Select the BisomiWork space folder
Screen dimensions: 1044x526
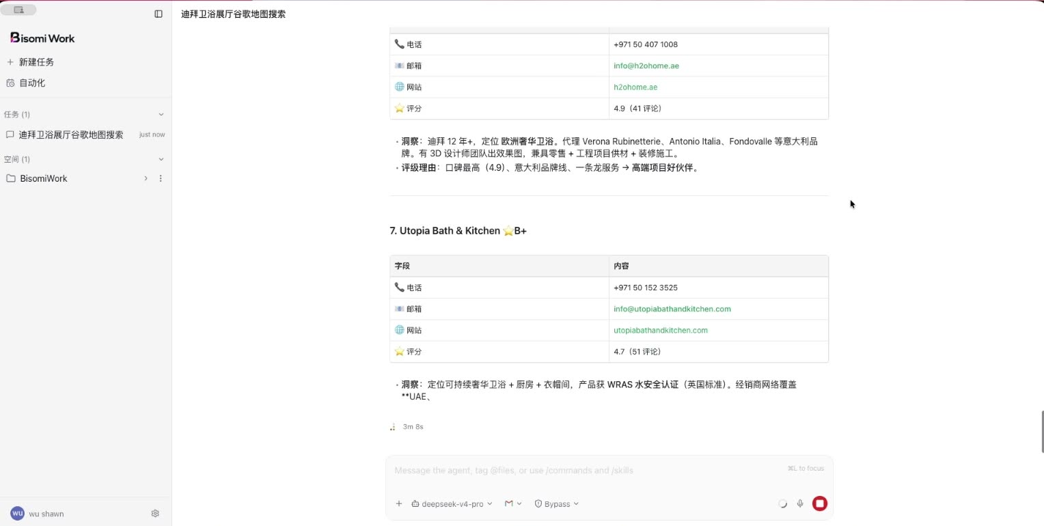[x=44, y=178]
